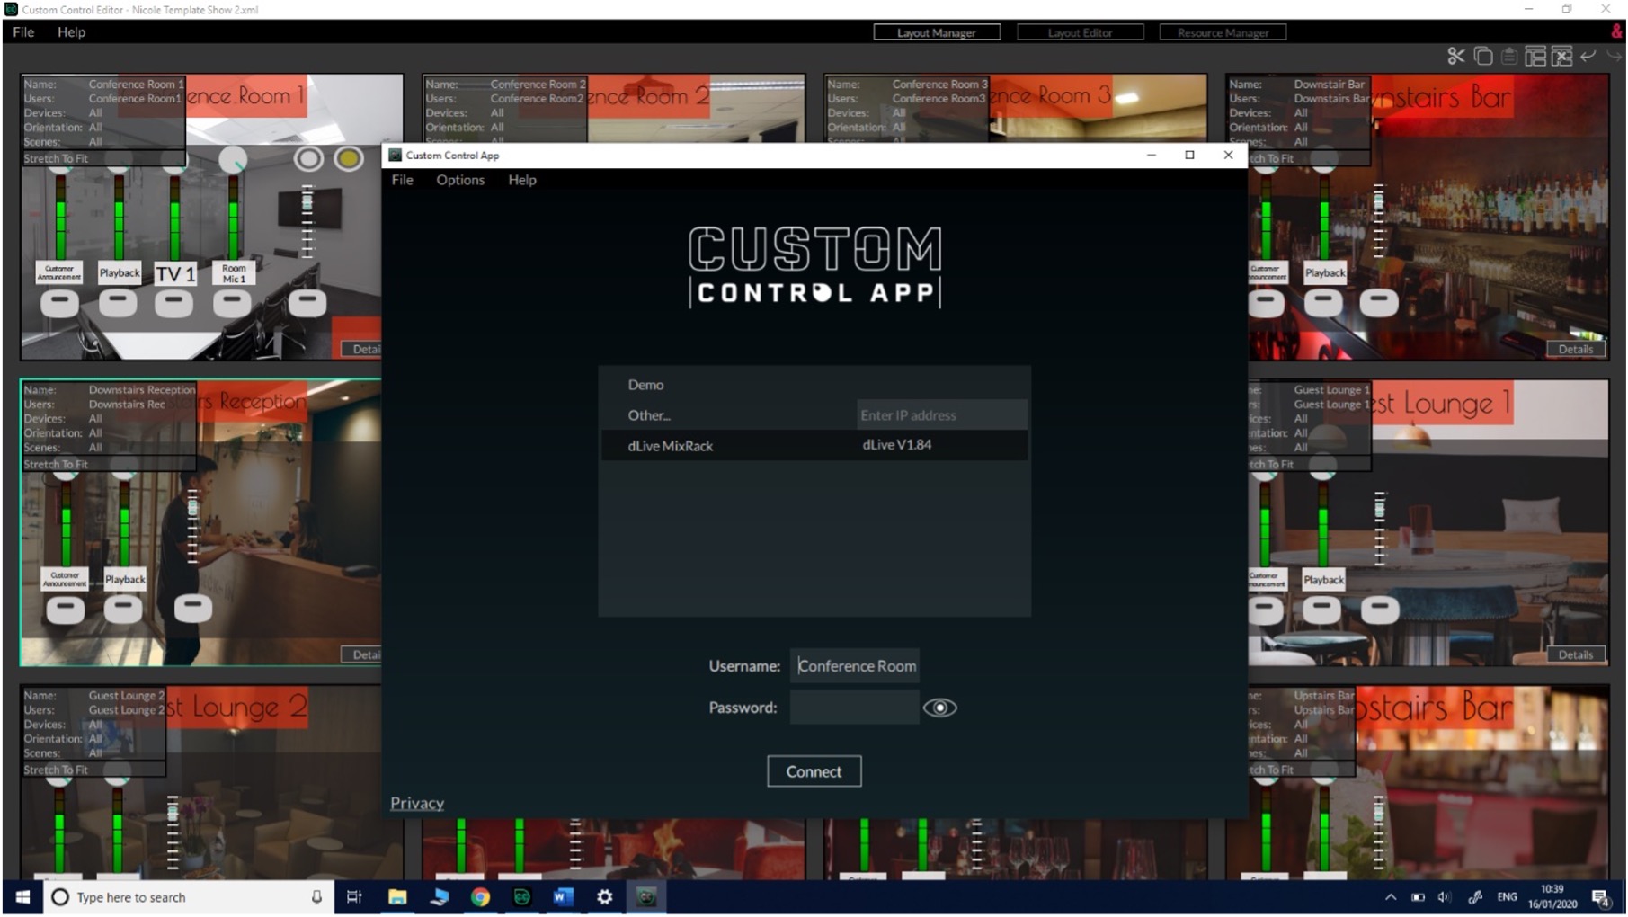The width and height of the screenshot is (1628, 917).
Task: Open Task View from the taskbar
Action: pyautogui.click(x=354, y=897)
